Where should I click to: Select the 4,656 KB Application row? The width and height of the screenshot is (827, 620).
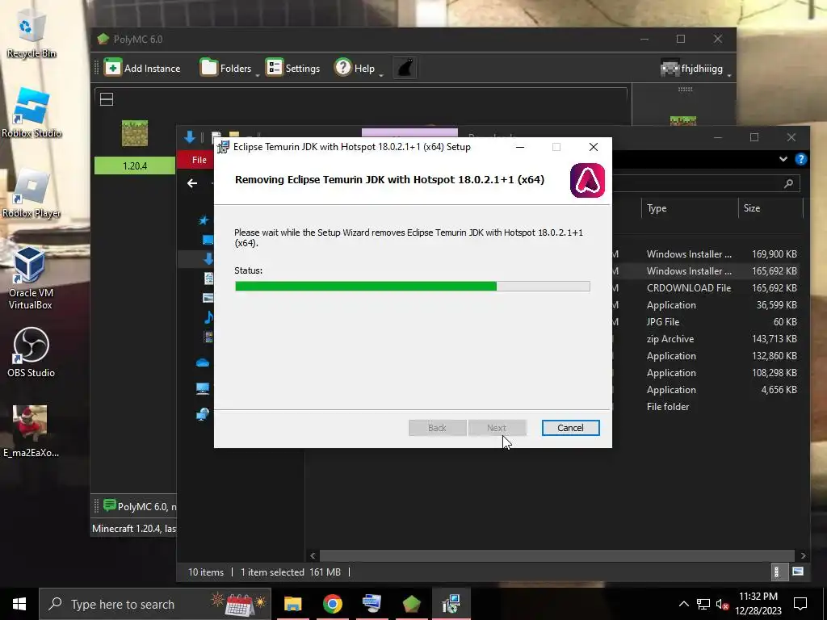click(x=706, y=390)
